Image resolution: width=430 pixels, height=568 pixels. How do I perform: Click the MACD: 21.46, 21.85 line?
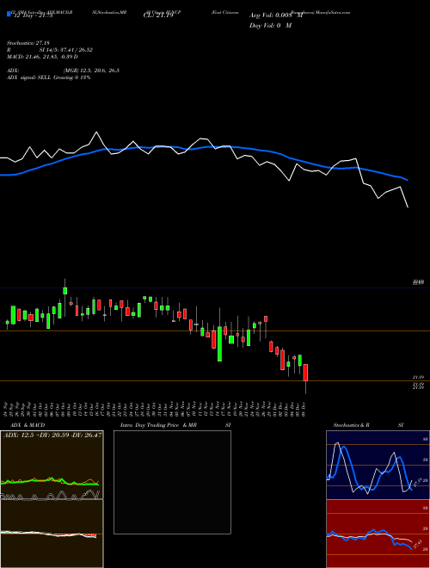tap(42, 57)
